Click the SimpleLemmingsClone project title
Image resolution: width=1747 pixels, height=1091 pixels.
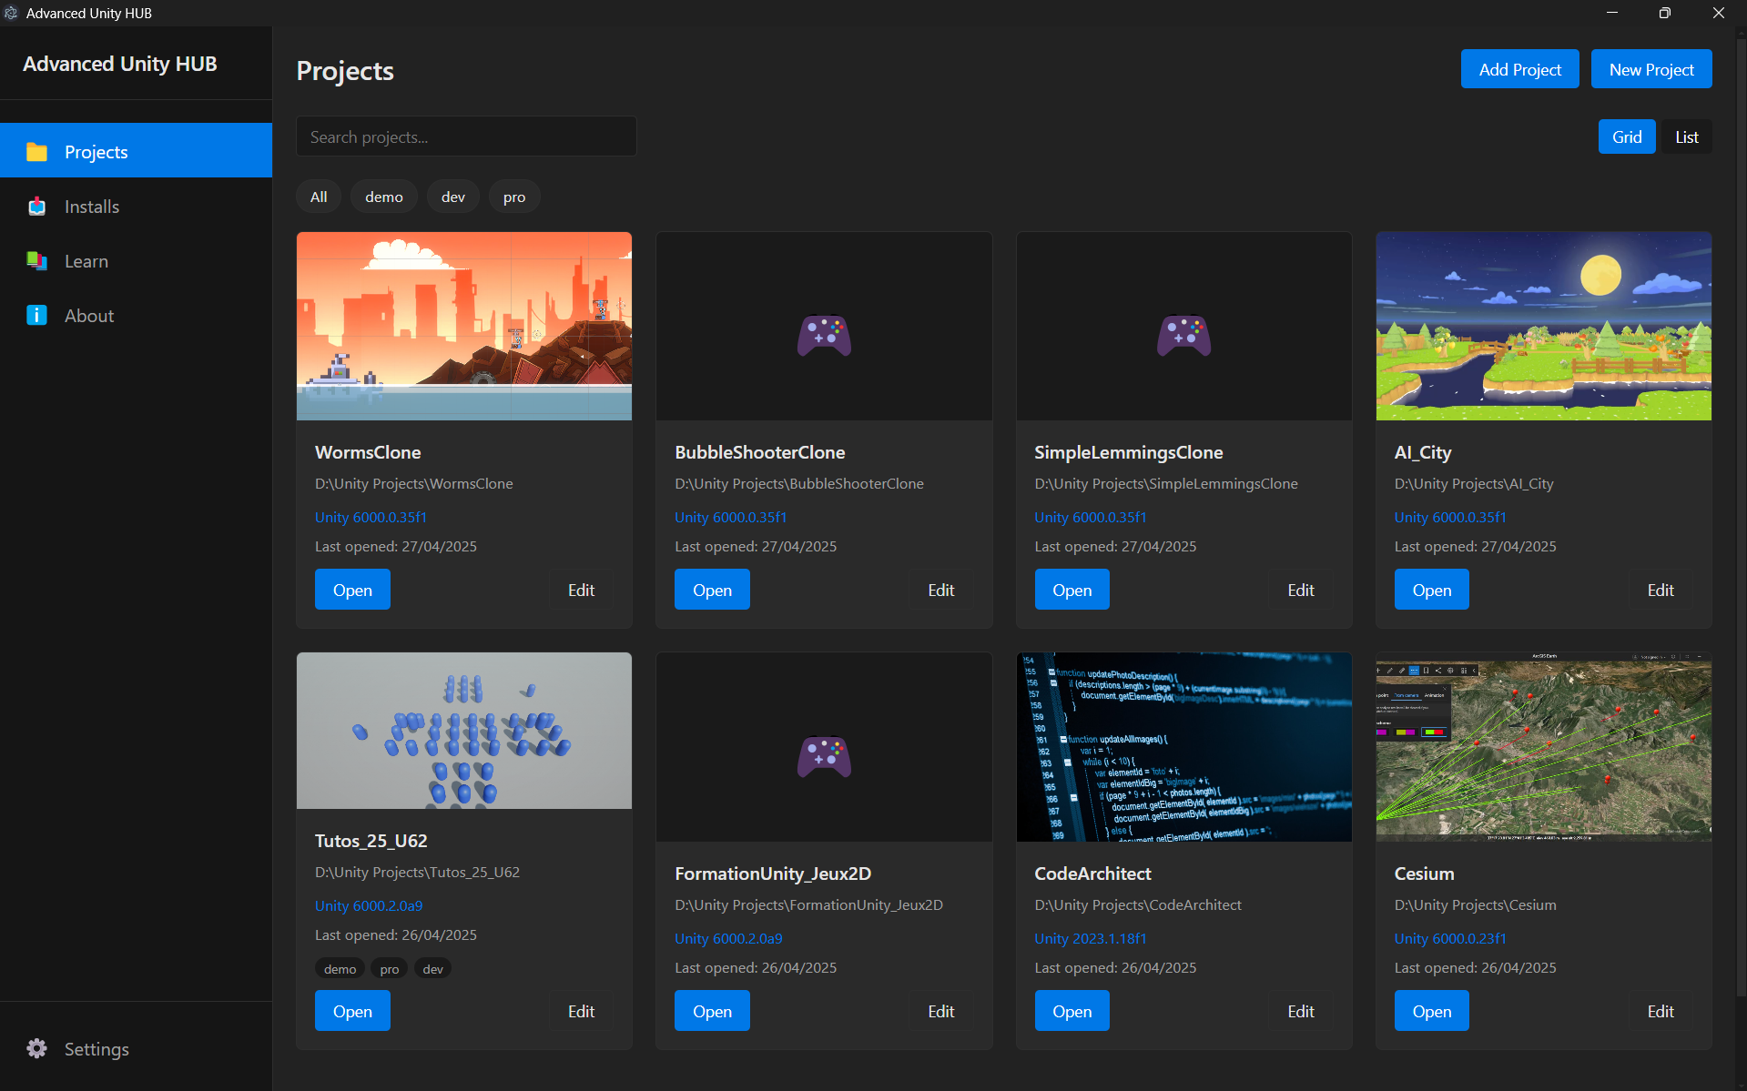click(1128, 452)
